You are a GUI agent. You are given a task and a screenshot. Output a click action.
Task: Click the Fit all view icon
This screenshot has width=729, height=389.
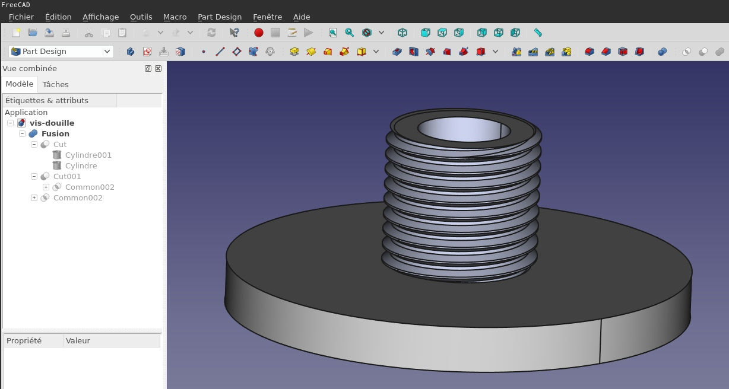tap(333, 33)
